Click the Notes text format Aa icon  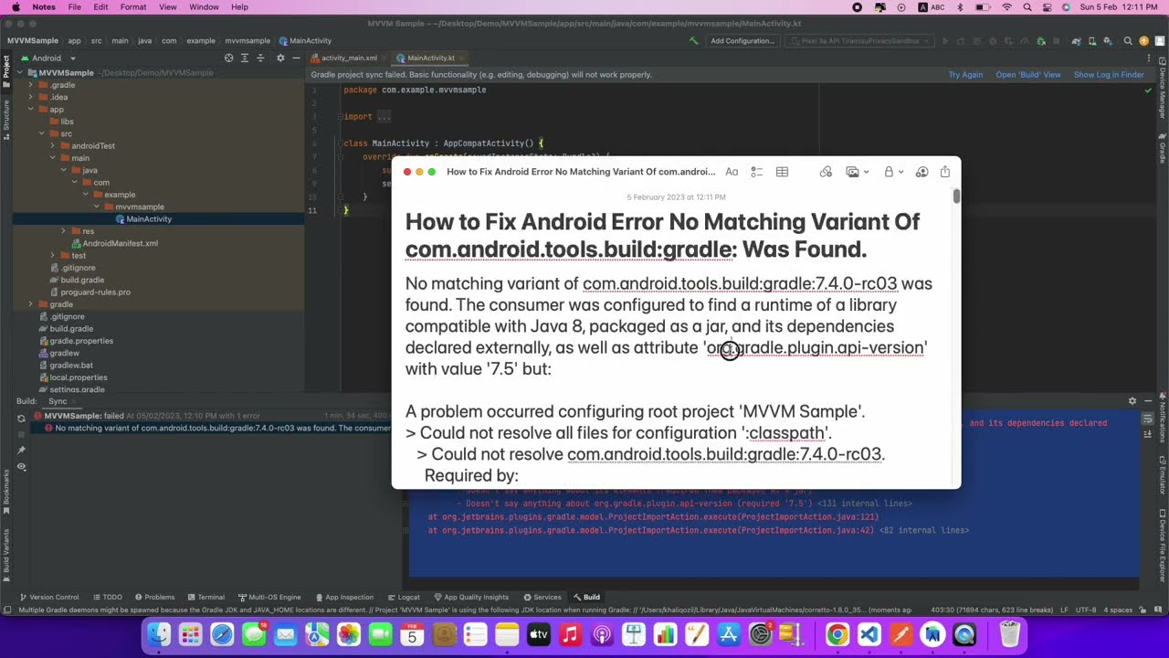click(732, 172)
